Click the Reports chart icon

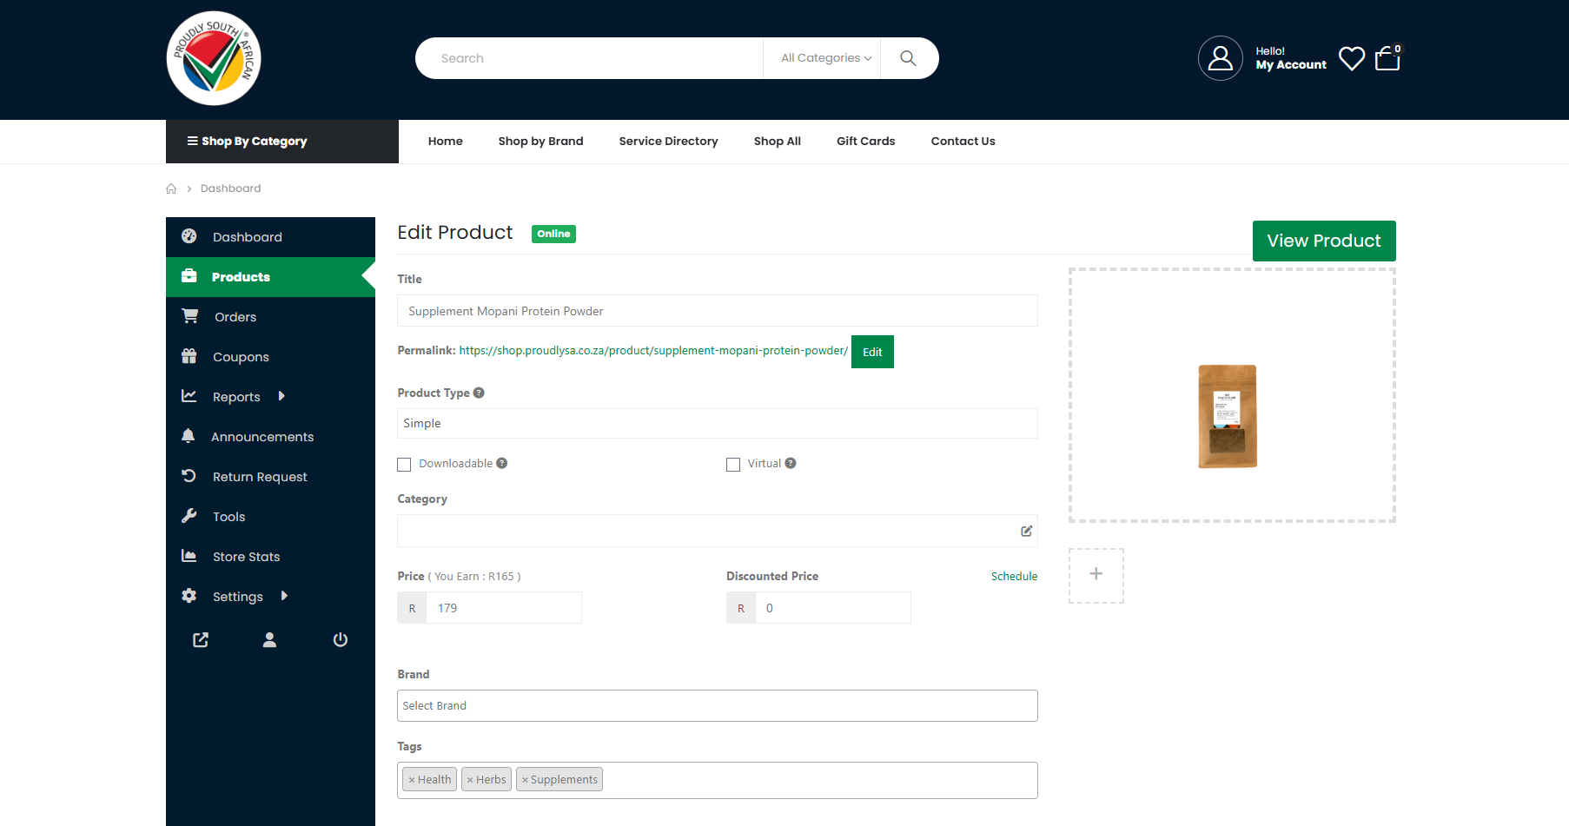tap(189, 396)
